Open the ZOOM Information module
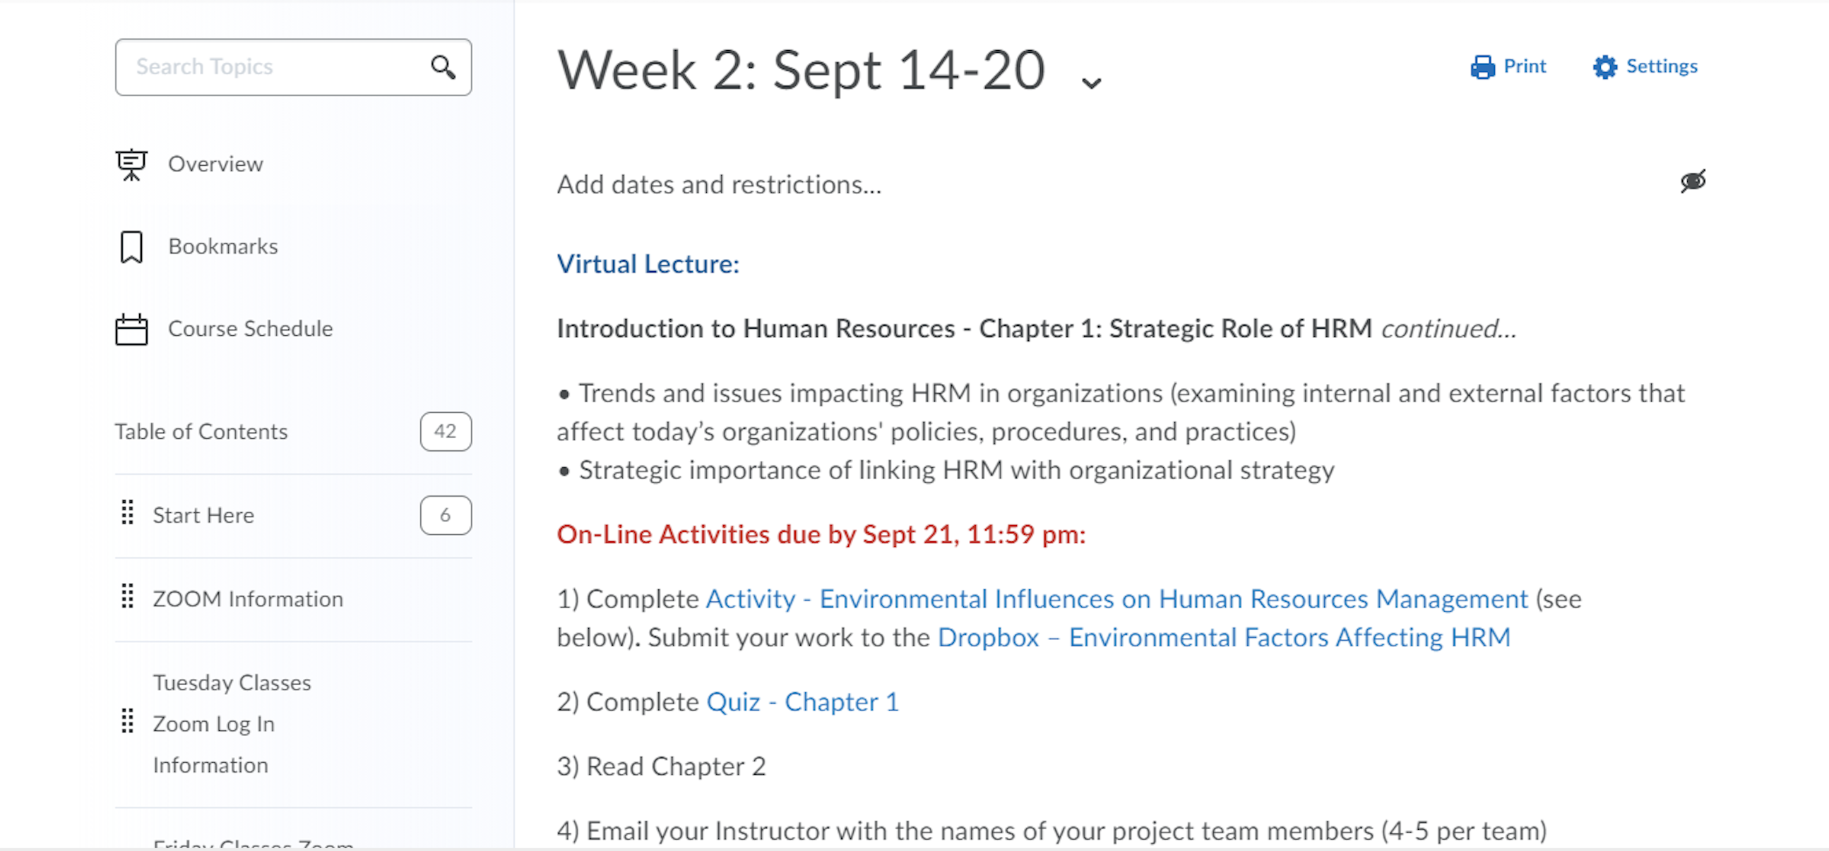This screenshot has width=1829, height=851. (x=248, y=599)
